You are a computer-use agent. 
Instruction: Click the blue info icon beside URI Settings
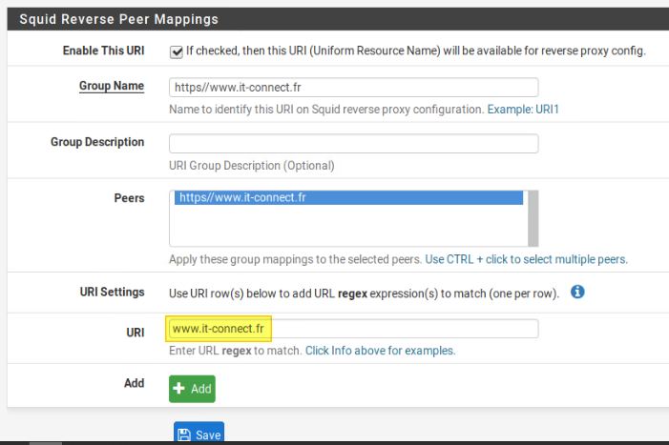(576, 292)
